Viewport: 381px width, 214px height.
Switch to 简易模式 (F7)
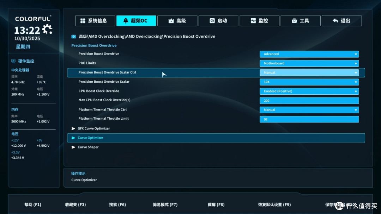tap(165, 204)
